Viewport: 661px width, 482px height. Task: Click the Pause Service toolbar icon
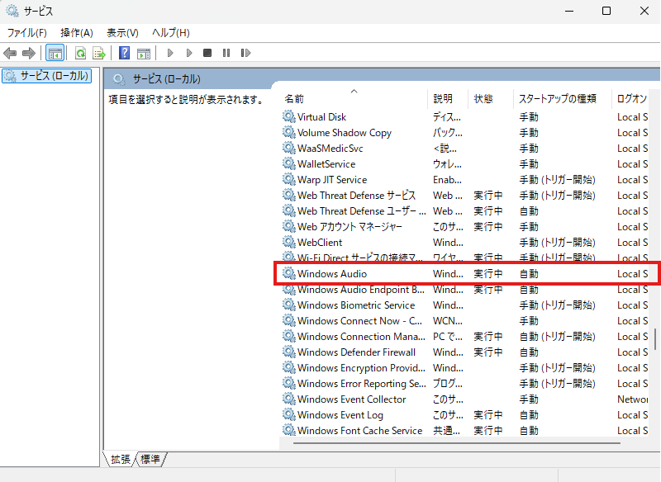pos(226,54)
